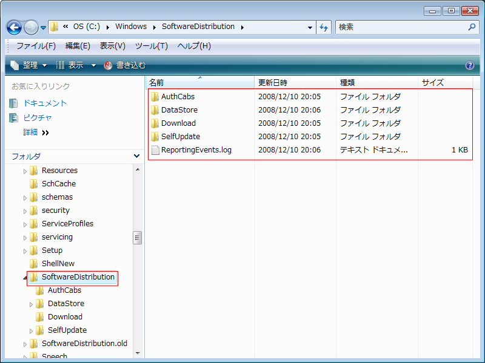Image resolution: width=485 pixels, height=363 pixels.
Task: Click the Forward navigation arrow button
Action: point(31,27)
